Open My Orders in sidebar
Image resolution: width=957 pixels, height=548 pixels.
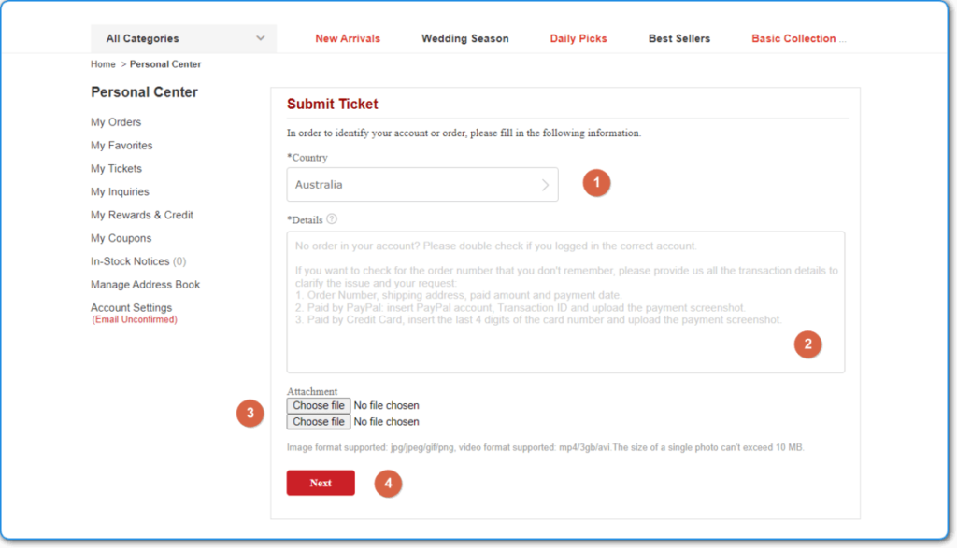click(x=116, y=122)
